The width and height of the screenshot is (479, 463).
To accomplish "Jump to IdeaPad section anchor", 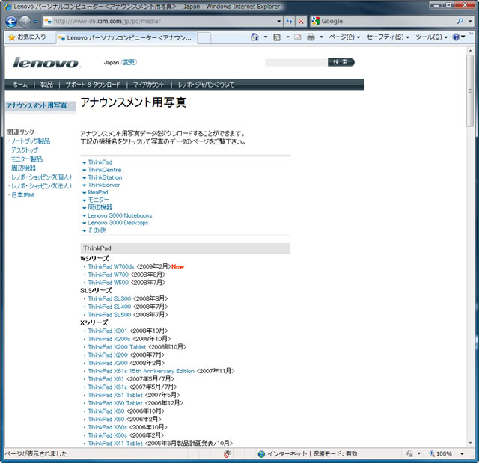I will (98, 192).
